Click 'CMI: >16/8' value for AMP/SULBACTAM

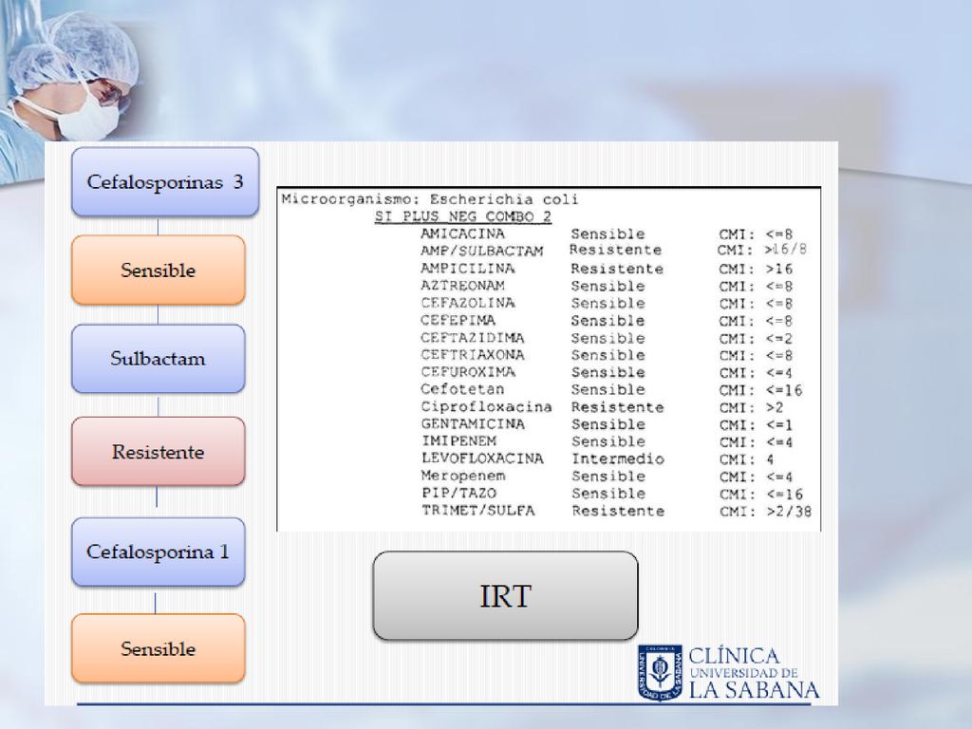tap(762, 250)
